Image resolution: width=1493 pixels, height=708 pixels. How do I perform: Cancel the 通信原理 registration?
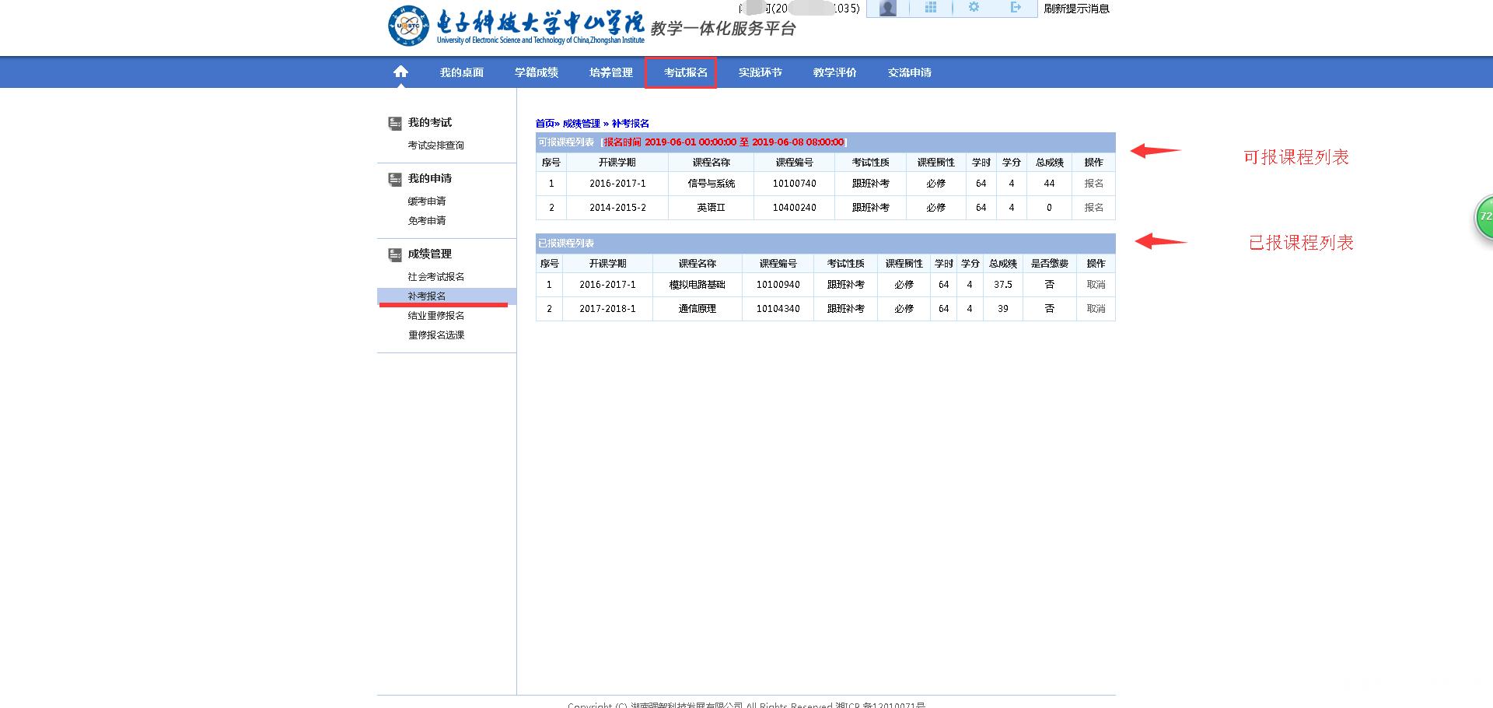1096,309
